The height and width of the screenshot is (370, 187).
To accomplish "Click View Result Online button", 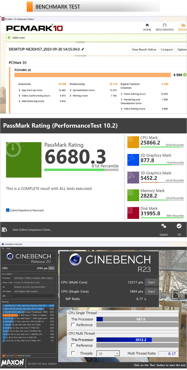I will [x=144, y=49].
